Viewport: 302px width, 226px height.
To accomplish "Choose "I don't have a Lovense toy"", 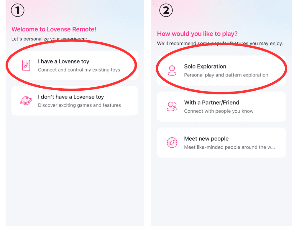I will [71, 97].
